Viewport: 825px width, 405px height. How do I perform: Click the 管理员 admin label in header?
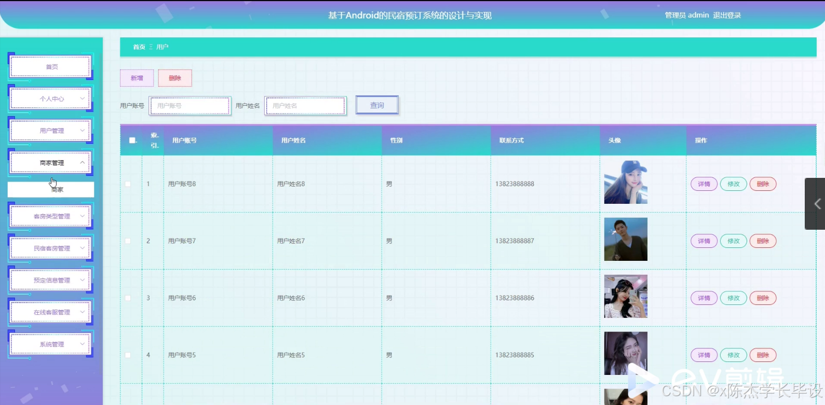(x=687, y=16)
